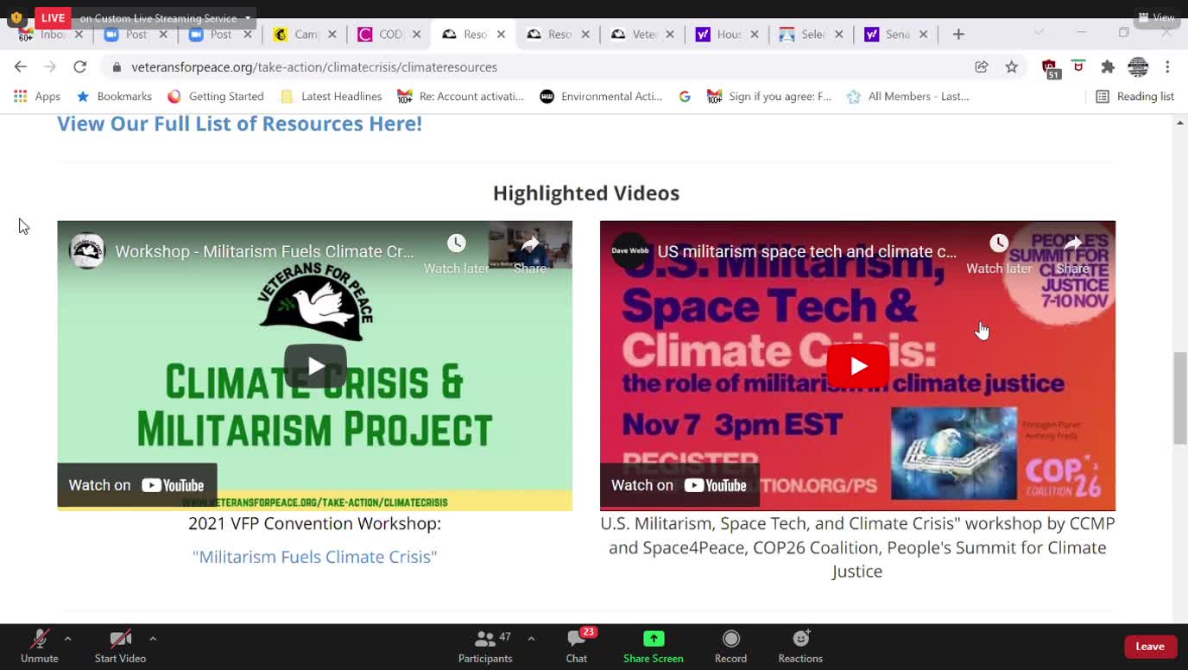
Task: Open the All Members - Last... bookmark
Action: [x=908, y=97]
